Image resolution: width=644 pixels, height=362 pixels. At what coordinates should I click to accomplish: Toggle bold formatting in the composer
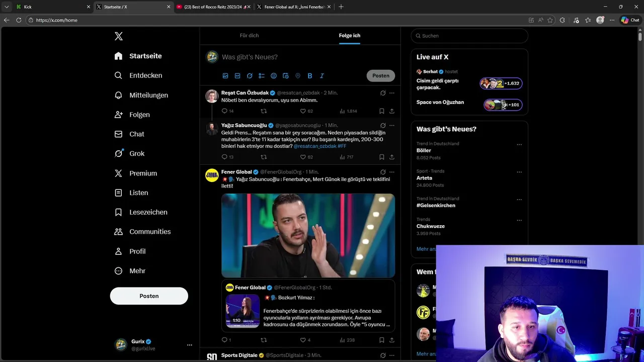tap(310, 76)
